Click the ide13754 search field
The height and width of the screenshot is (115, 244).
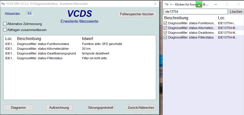point(196,11)
